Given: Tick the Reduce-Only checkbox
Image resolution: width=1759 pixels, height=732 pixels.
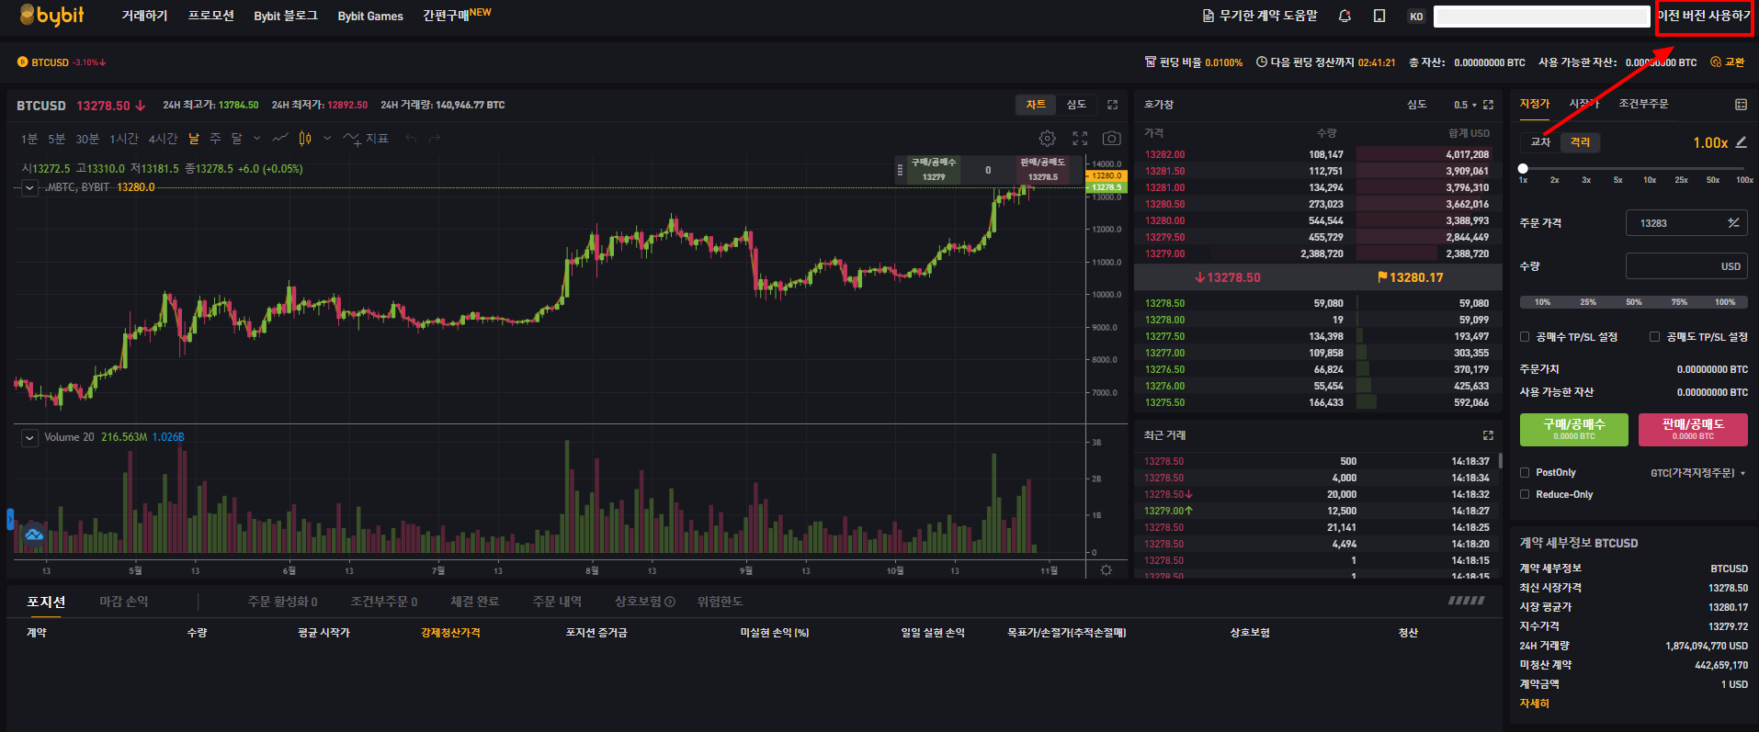Looking at the screenshot, I should pos(1525,495).
